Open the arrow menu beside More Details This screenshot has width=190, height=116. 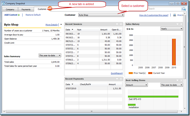point(61,25)
